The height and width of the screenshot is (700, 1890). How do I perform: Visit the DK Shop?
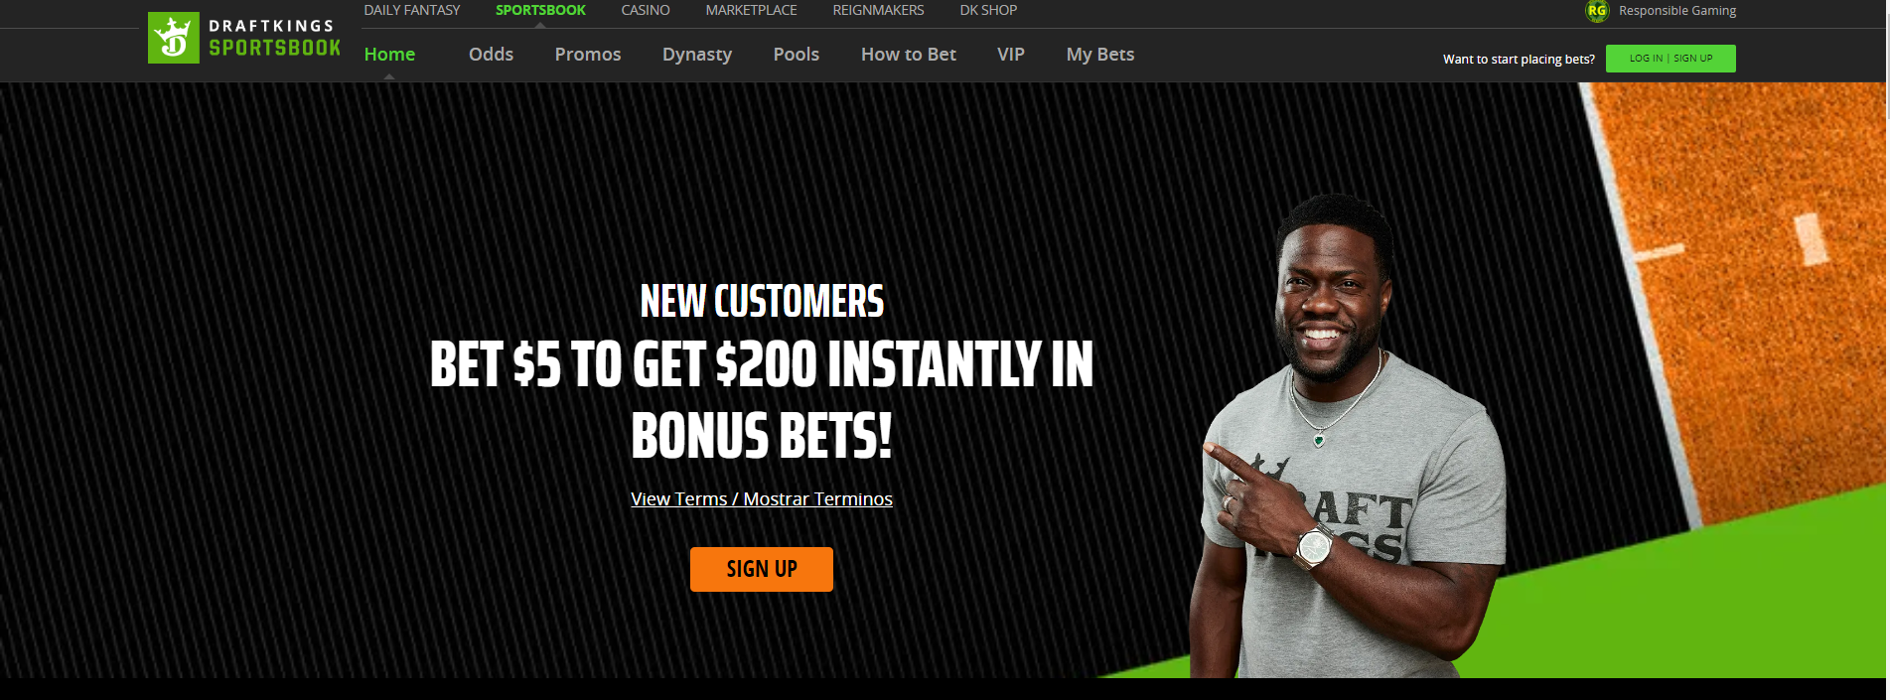[988, 10]
